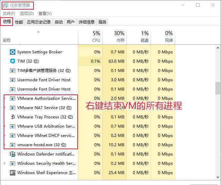This screenshot has height=185, width=221.
Task: Click the 0.1% CPU value of TIM
Action: [x=96, y=61]
